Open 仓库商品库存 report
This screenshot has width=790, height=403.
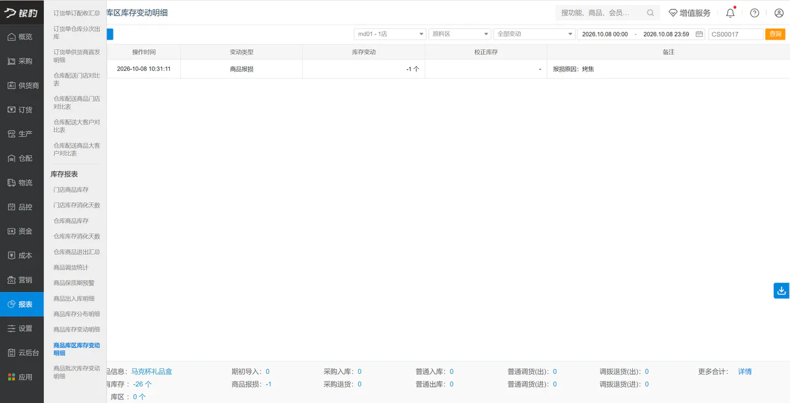[x=71, y=221]
